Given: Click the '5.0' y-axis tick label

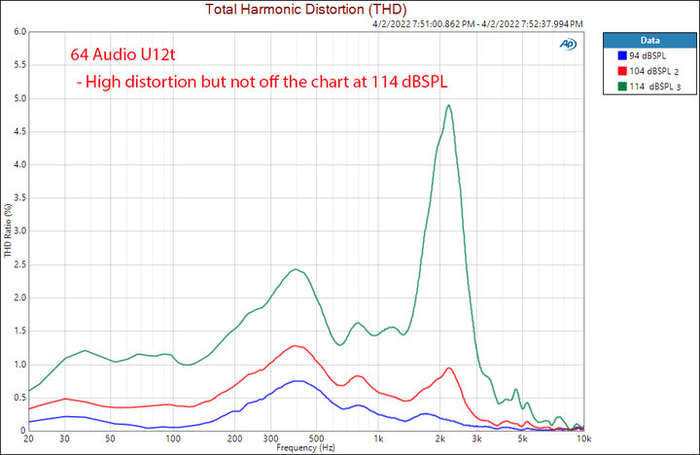Looking at the screenshot, I should 20,98.
